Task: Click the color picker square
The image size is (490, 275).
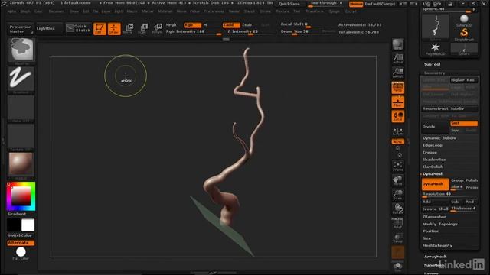Action: pos(21,196)
